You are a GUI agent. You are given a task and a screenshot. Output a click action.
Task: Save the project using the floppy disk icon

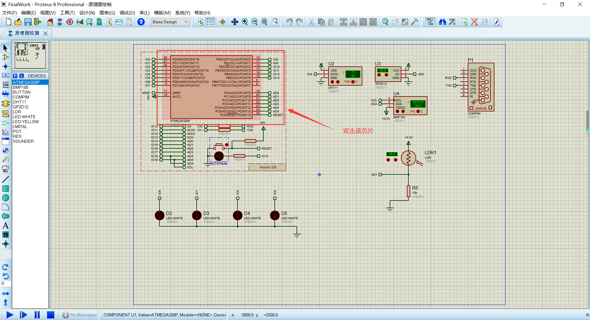(28, 22)
